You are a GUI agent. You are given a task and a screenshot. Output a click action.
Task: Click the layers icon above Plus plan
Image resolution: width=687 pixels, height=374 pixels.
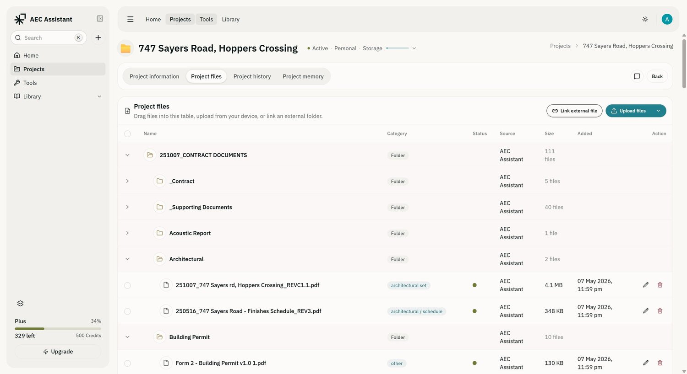20,304
